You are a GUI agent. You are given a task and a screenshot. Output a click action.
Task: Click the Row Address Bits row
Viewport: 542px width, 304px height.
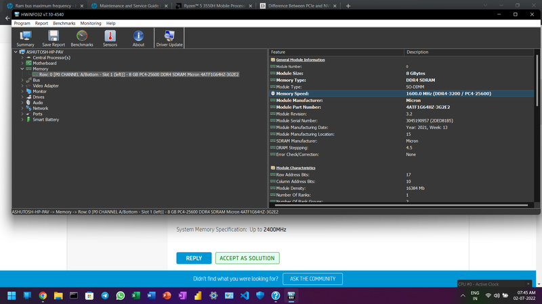[402, 175]
